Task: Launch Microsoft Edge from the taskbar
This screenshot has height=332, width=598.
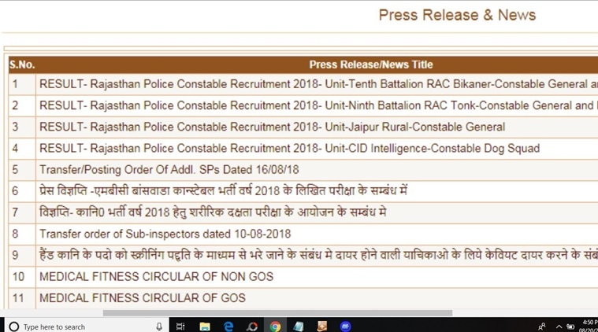Action: 228,326
